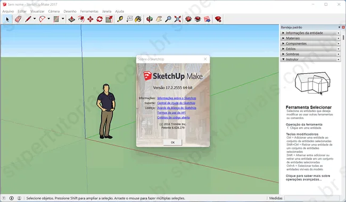The height and width of the screenshot is (202, 346).
Task: Open the Arquivo menu
Action: coord(8,11)
